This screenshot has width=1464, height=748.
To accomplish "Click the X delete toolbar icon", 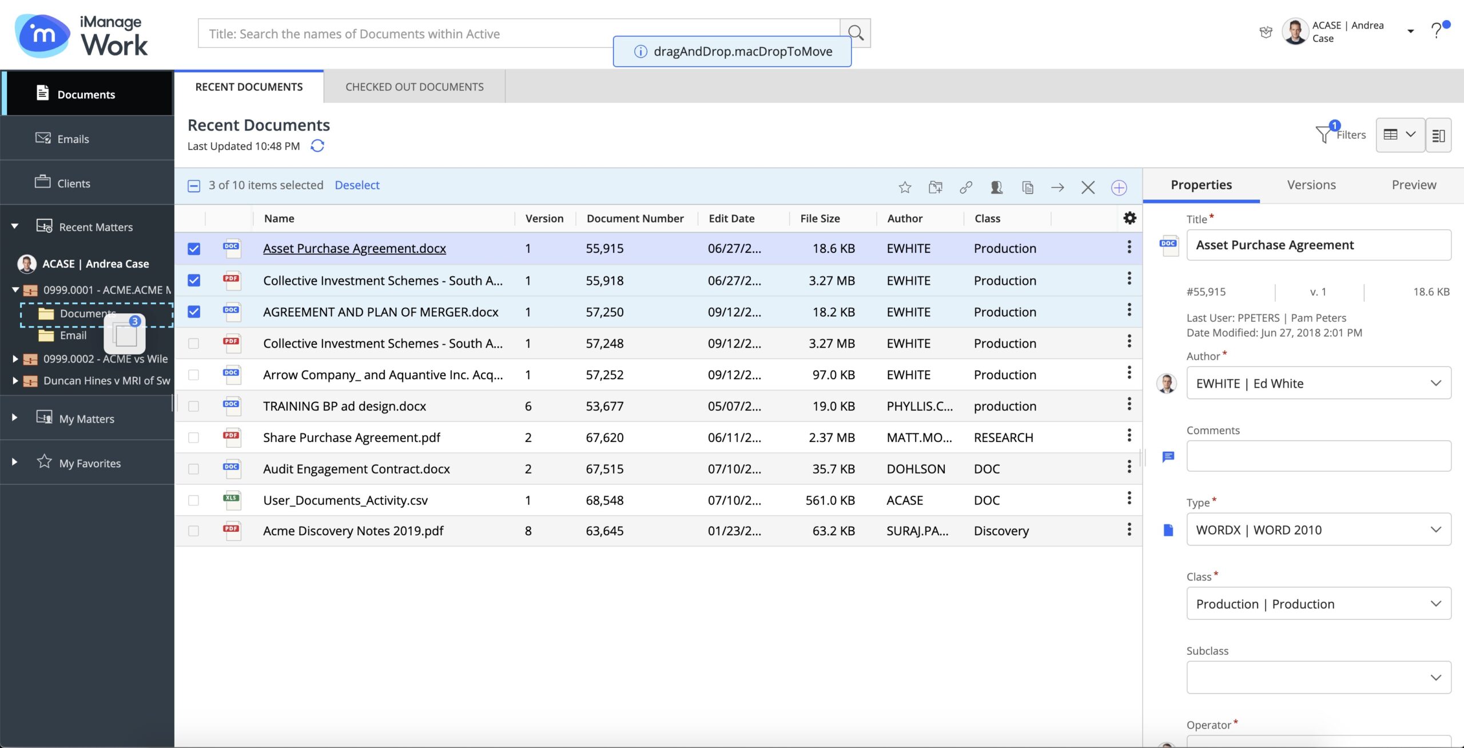I will [x=1088, y=187].
